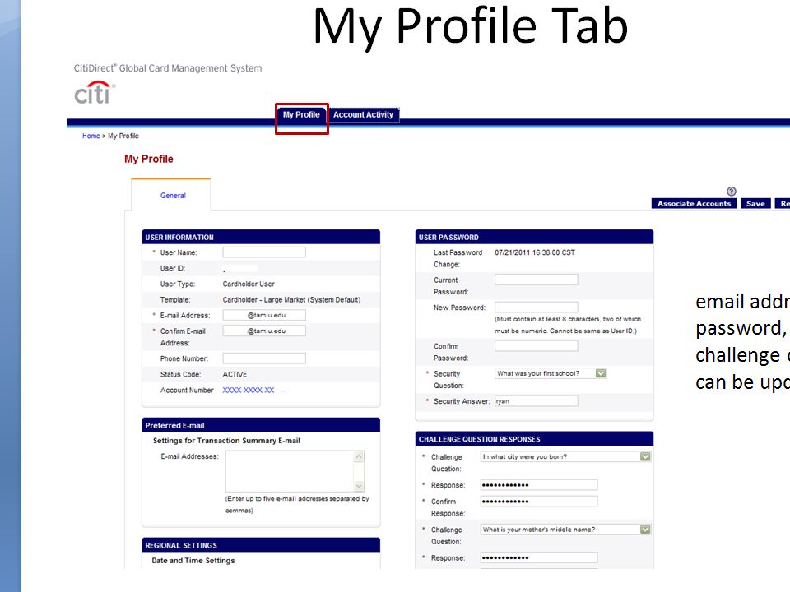790x592 pixels.
Task: Click the e-mail text area scroll-up arrow
Action: 359,456
